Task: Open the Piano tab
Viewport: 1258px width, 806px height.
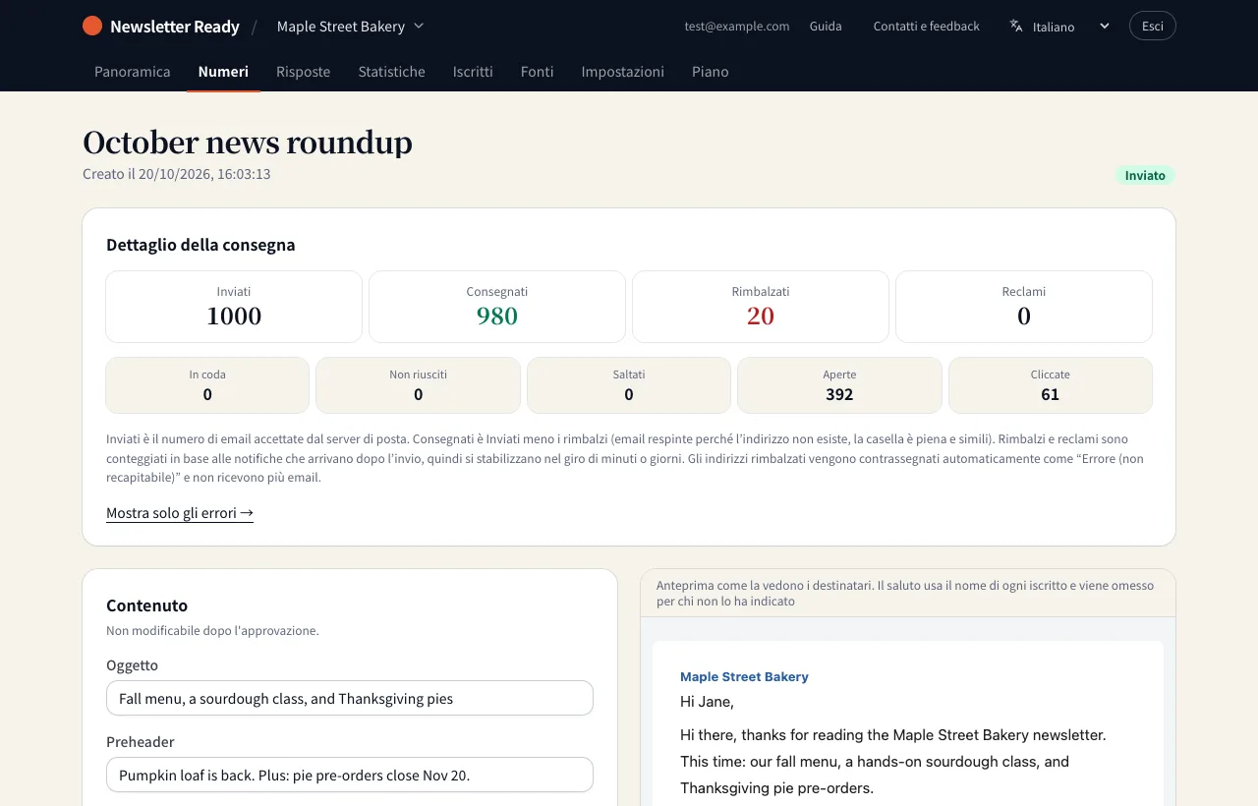Action: coord(710,72)
